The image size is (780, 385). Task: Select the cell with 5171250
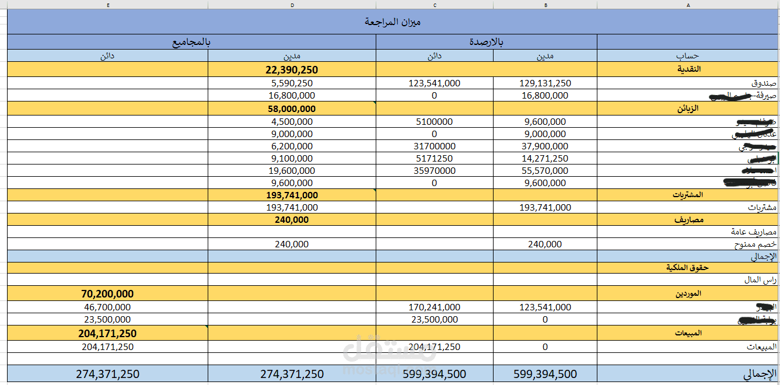pyautogui.click(x=435, y=159)
